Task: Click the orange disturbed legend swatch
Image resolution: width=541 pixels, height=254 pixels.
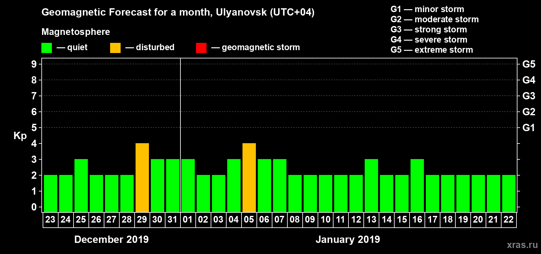Action: coord(115,48)
